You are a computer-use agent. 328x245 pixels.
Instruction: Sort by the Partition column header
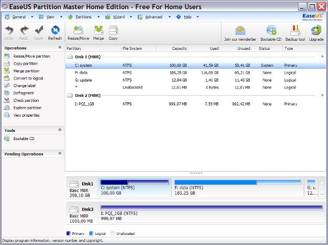point(93,48)
